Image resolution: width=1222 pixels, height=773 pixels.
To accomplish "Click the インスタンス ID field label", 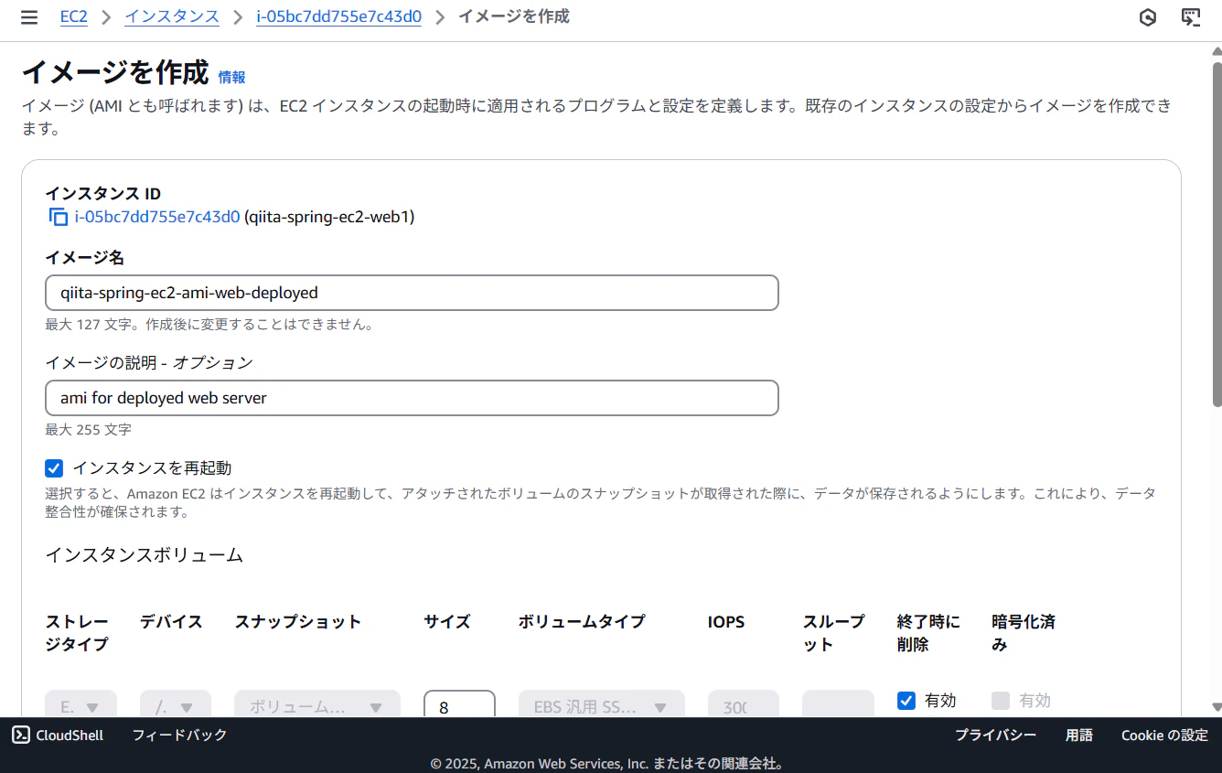I will click(103, 194).
